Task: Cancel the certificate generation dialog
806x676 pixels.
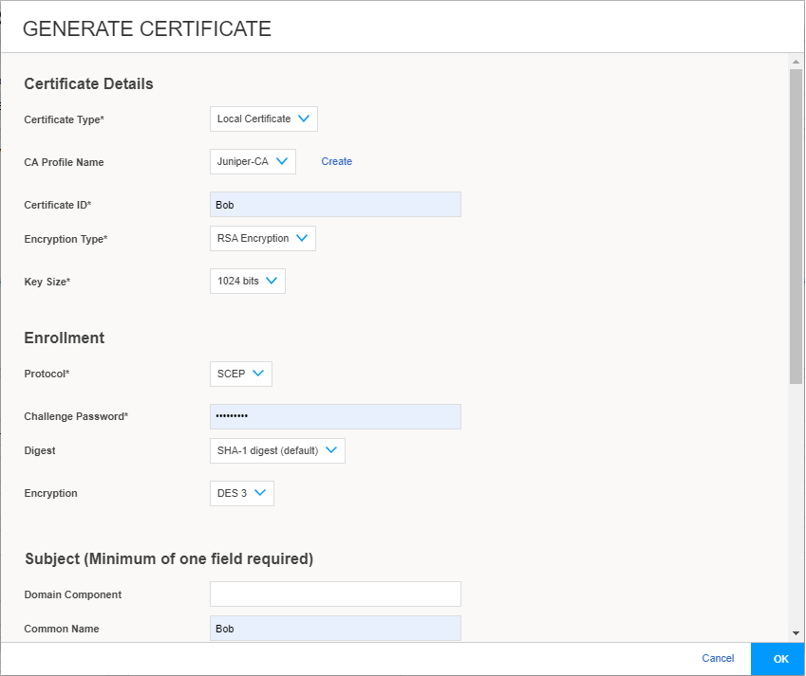Action: pyautogui.click(x=718, y=658)
